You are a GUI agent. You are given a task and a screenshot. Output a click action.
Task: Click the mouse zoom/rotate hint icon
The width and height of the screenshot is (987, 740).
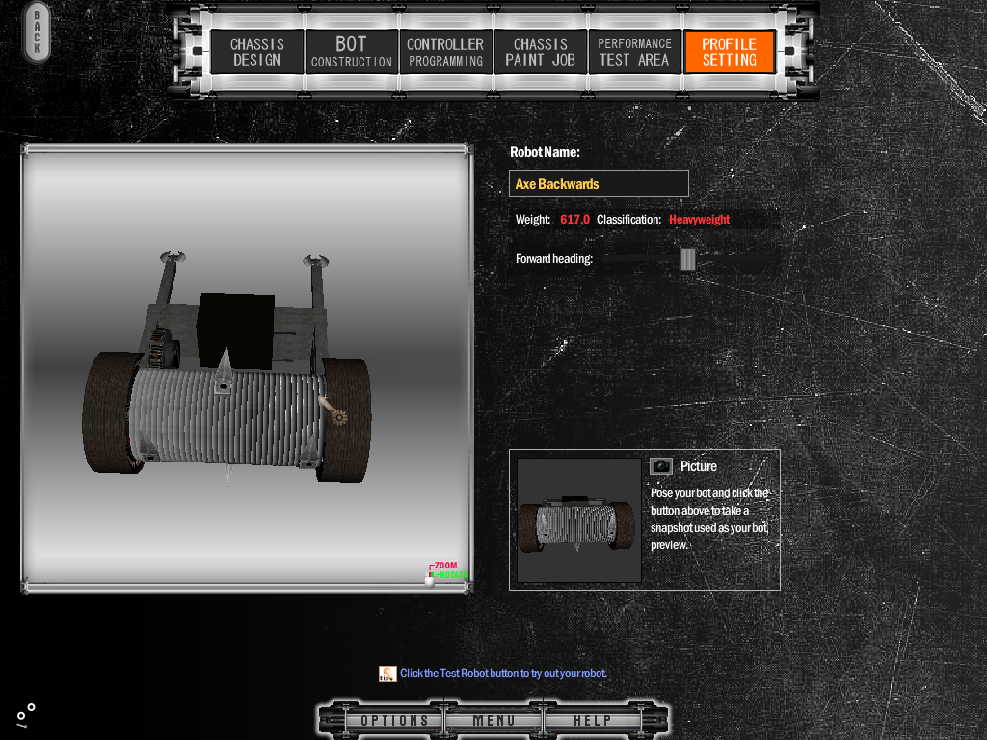click(431, 575)
